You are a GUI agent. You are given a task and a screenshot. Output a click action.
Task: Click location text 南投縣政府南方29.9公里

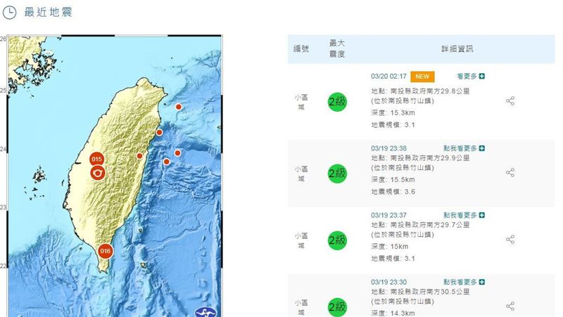[x=430, y=157]
